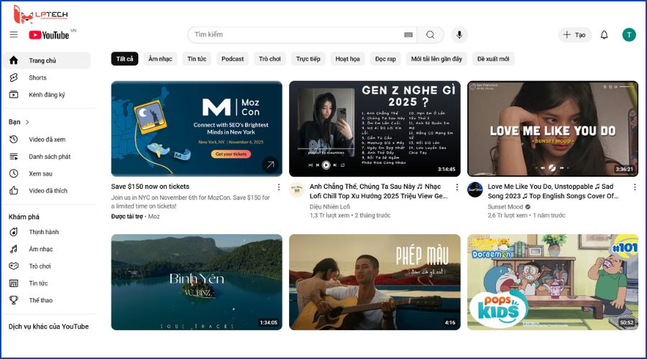Click the Video đã xem history icon
647x359 pixels.
(14, 139)
